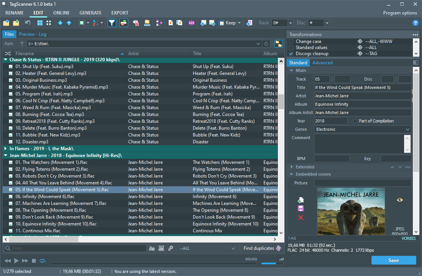Click the undo arrow icon
The image size is (422, 276).
point(28,23)
